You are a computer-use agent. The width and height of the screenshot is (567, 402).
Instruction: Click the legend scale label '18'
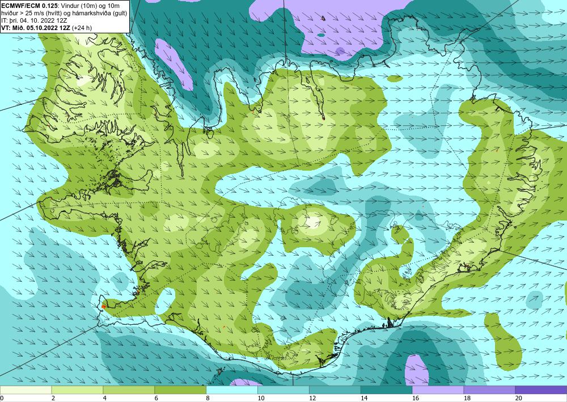click(467, 398)
